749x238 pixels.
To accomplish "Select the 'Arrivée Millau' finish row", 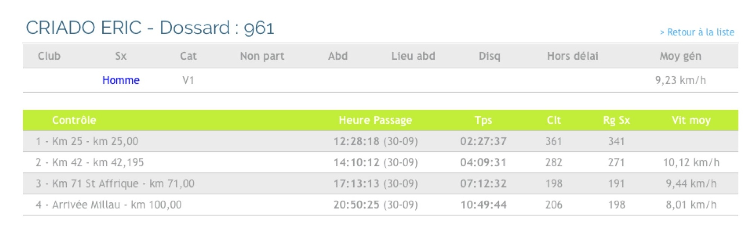I will click(380, 205).
